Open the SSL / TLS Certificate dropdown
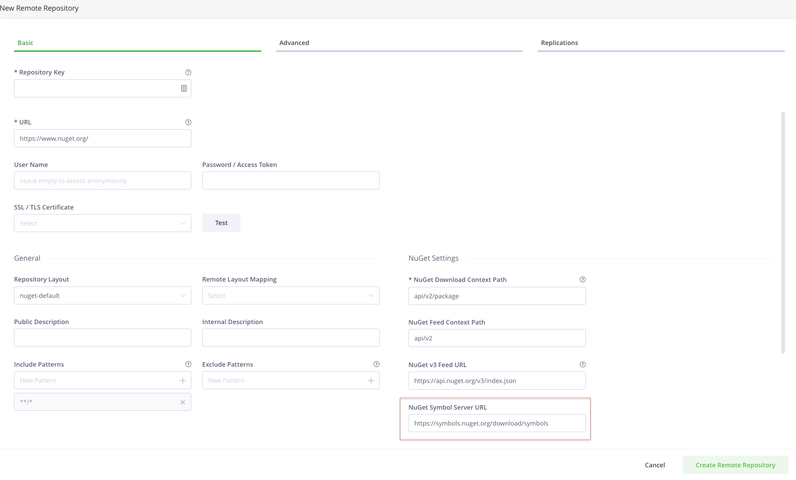The image size is (796, 480). [102, 223]
